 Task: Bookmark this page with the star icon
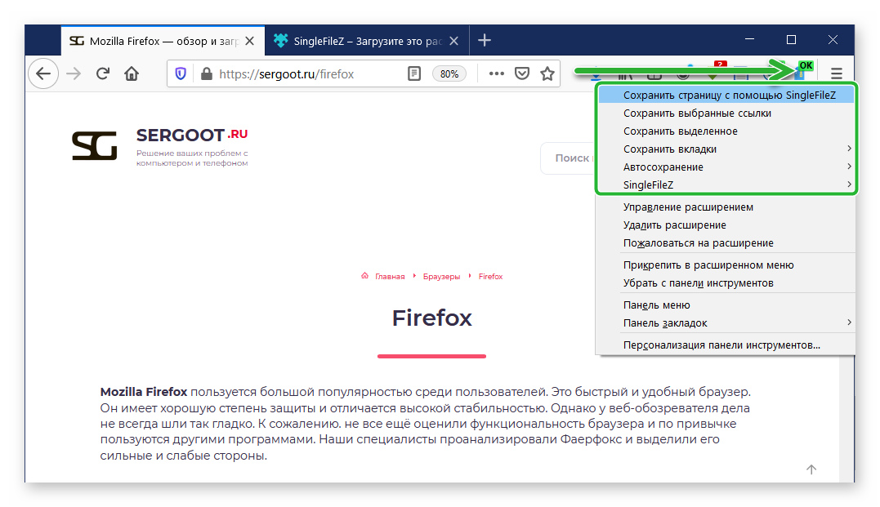(x=547, y=73)
